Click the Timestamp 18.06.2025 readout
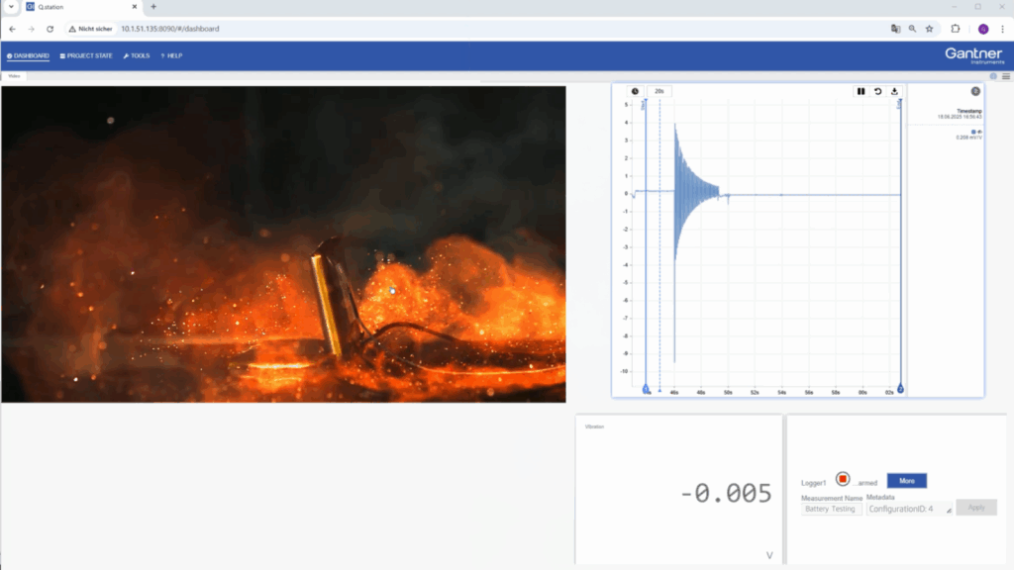This screenshot has width=1014, height=570. click(x=960, y=114)
